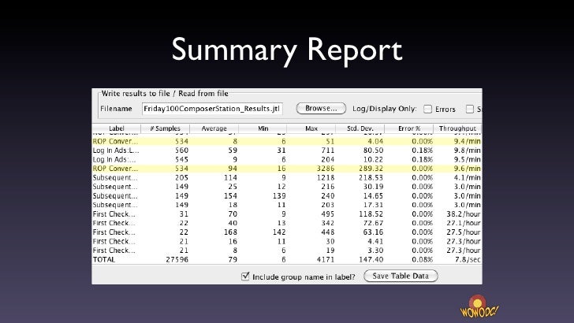Click throughput value 7.8/sec
This screenshot has height=323, width=574.
pyautogui.click(x=468, y=260)
